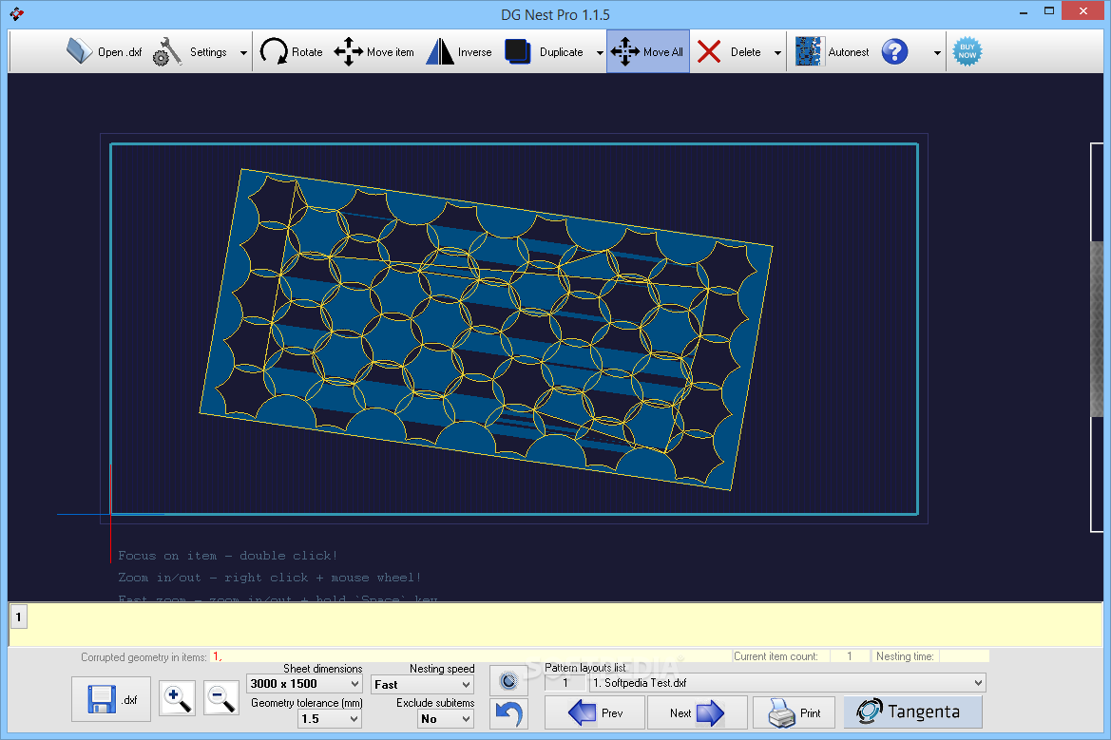Save layout with the .dxf floppy button
Screen dimensions: 1111x740
coord(111,699)
